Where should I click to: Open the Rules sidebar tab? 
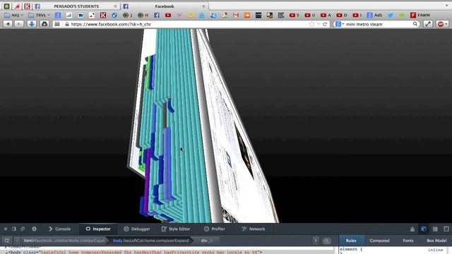351,241
